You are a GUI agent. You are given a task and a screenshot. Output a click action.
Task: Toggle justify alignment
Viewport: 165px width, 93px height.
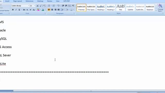[x=59, y=10]
